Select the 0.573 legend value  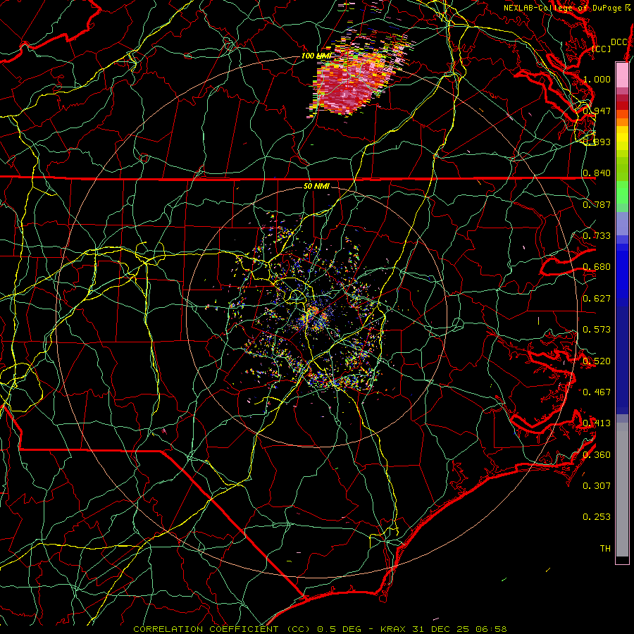point(597,330)
